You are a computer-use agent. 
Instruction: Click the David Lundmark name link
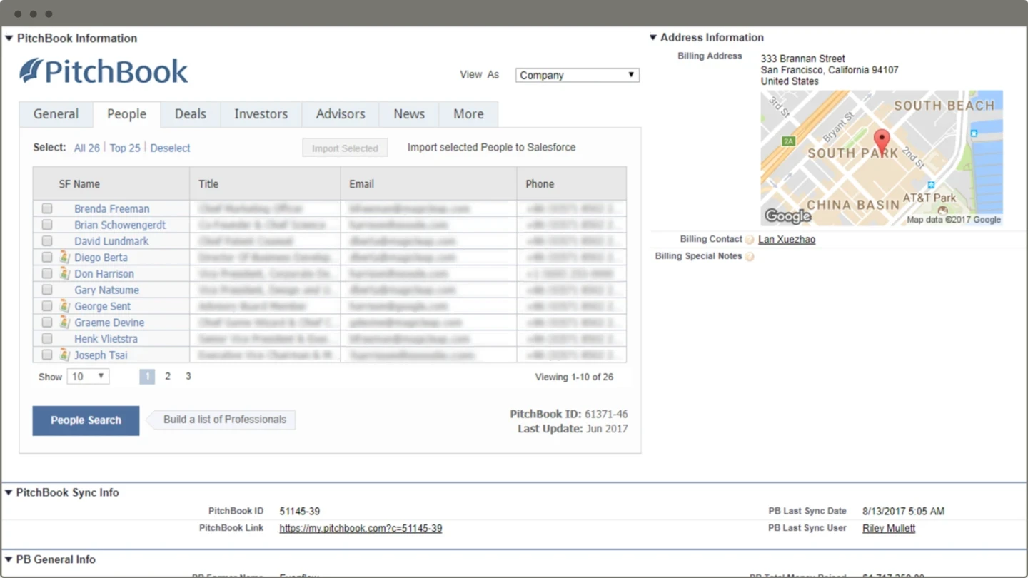coord(111,241)
